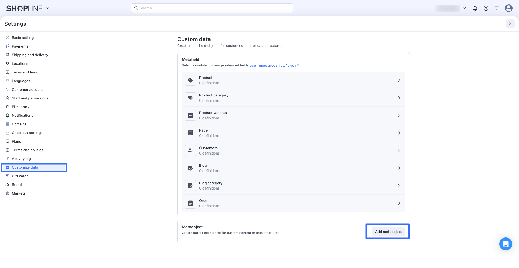Expand the SHOPLINE logo dropdown arrow

coord(48,8)
